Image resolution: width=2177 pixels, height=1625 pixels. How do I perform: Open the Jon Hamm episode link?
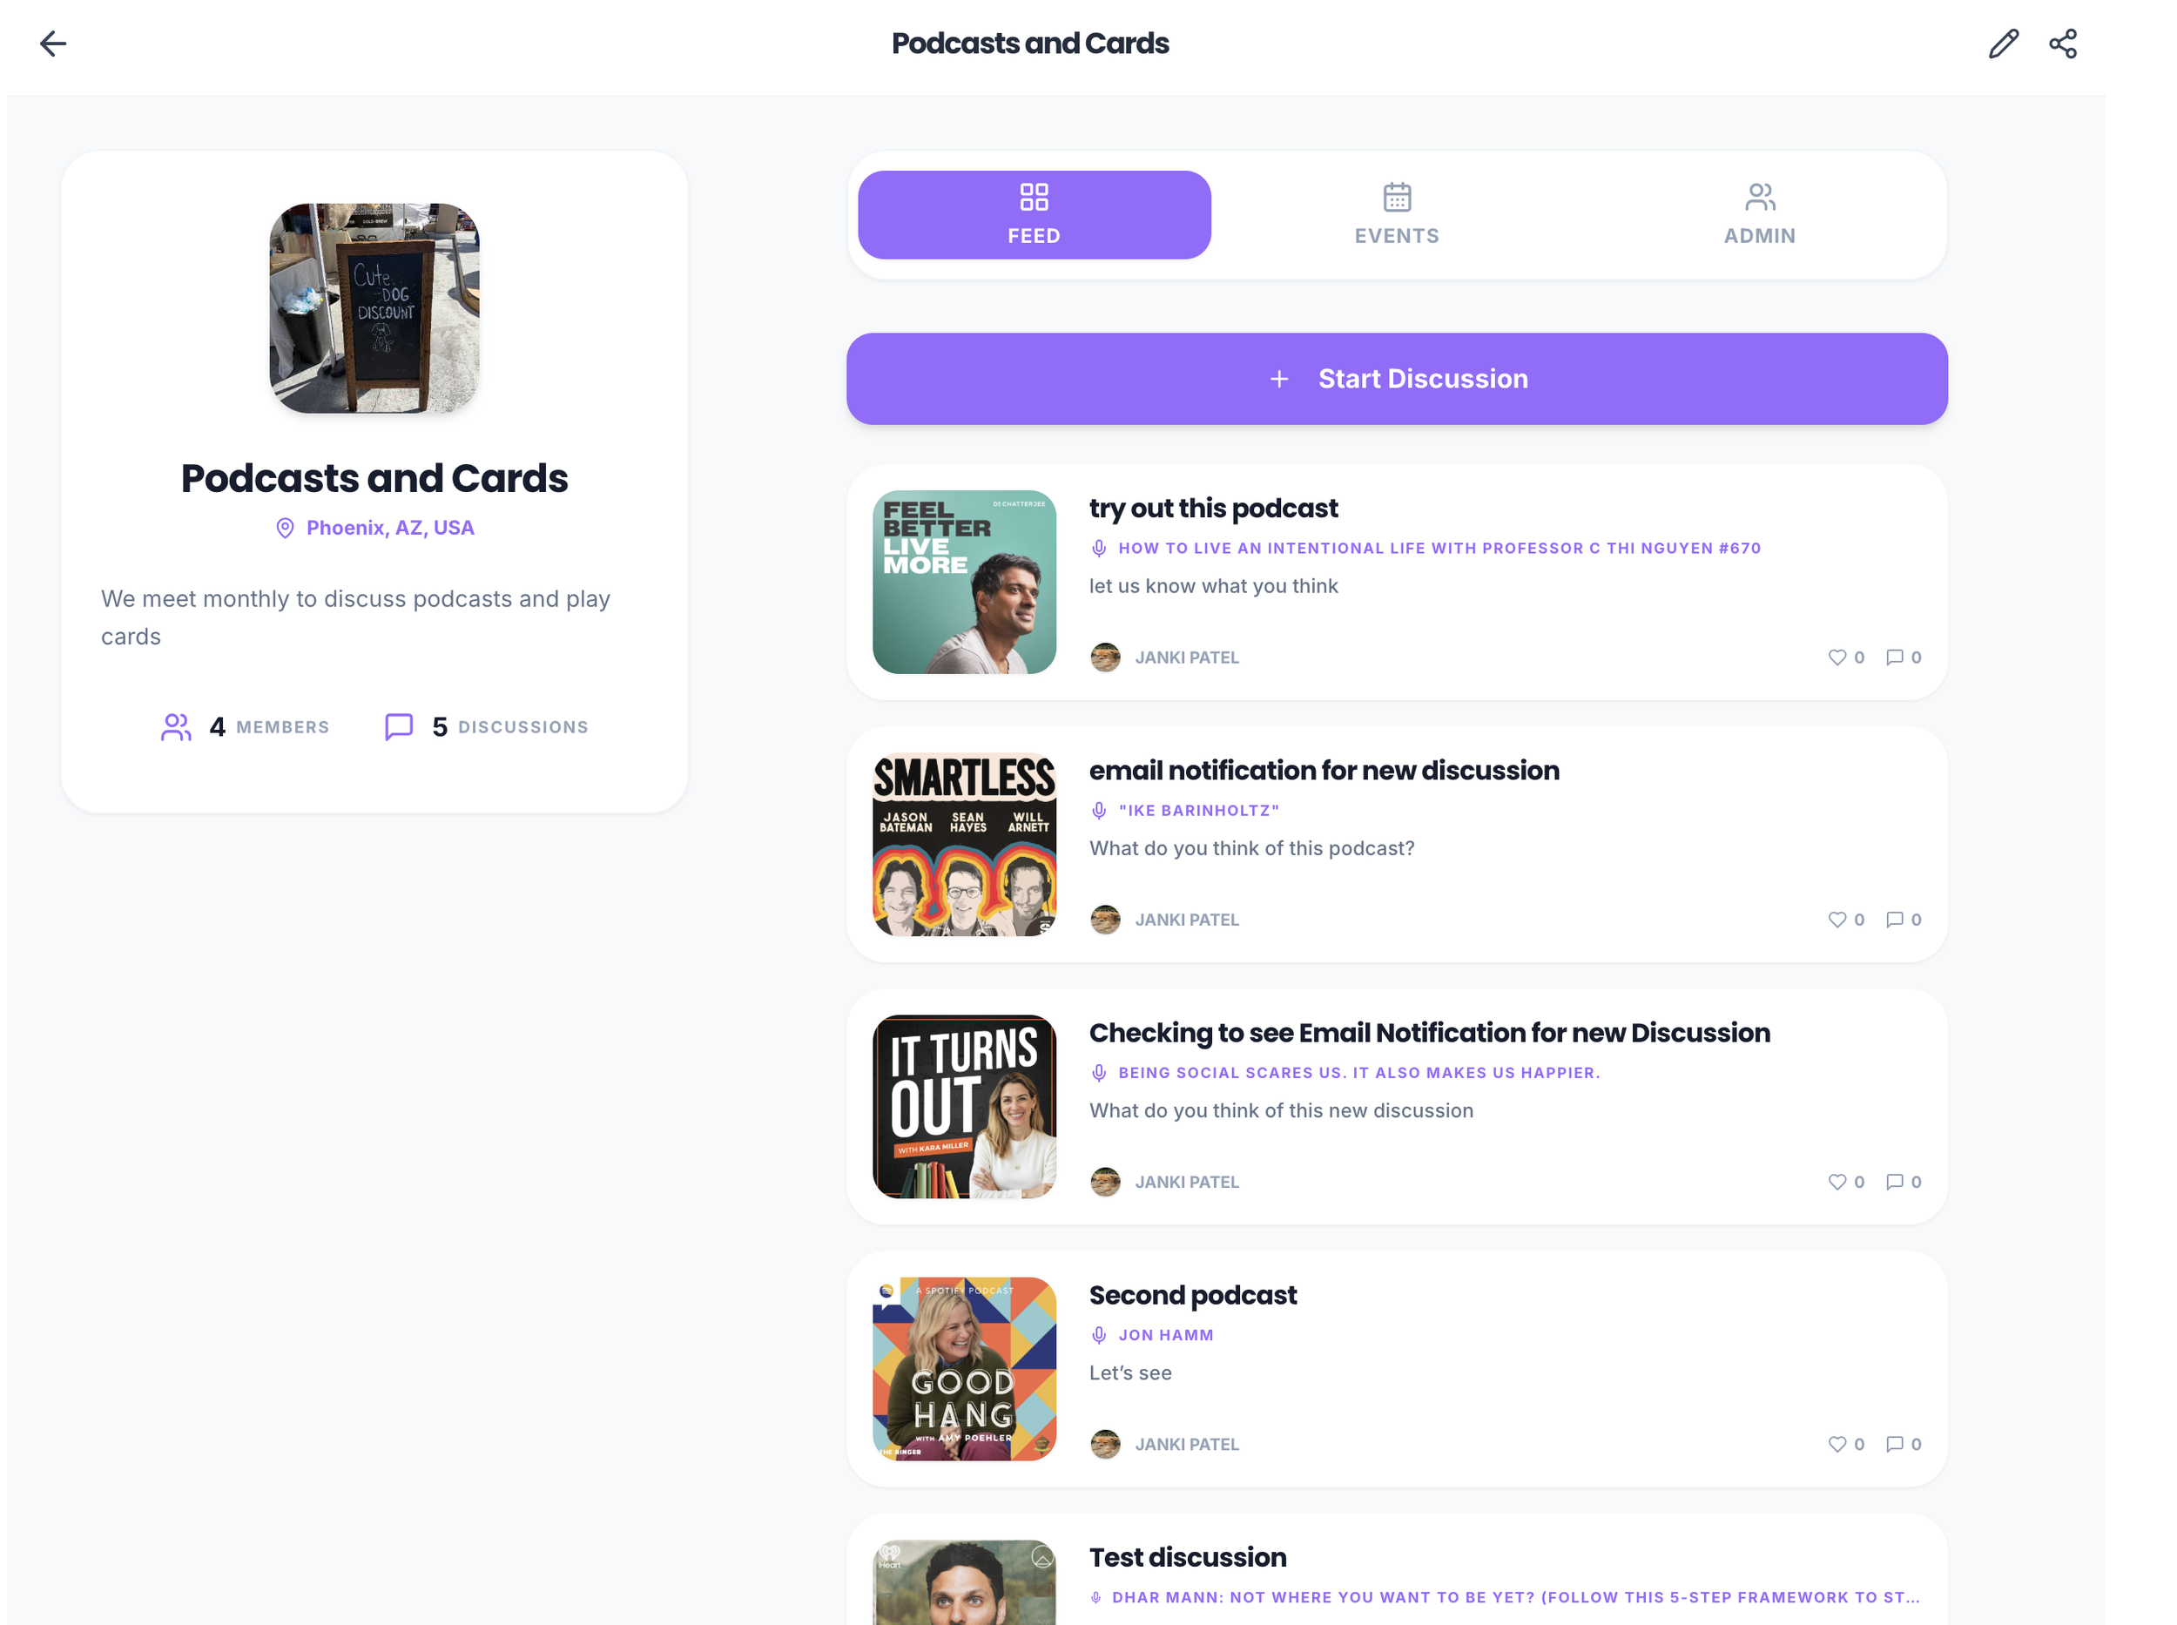[x=1166, y=1336]
